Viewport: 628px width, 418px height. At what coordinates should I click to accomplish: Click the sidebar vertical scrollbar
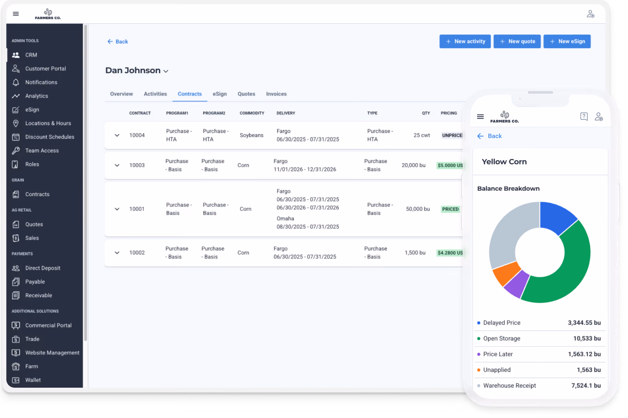coord(85,183)
